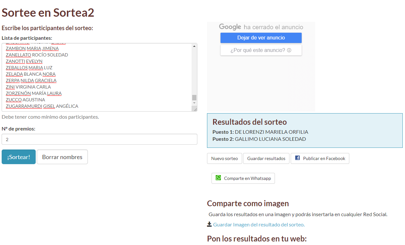The image size is (405, 245).
Task: Click the Nº de premios label
Action: (18, 129)
